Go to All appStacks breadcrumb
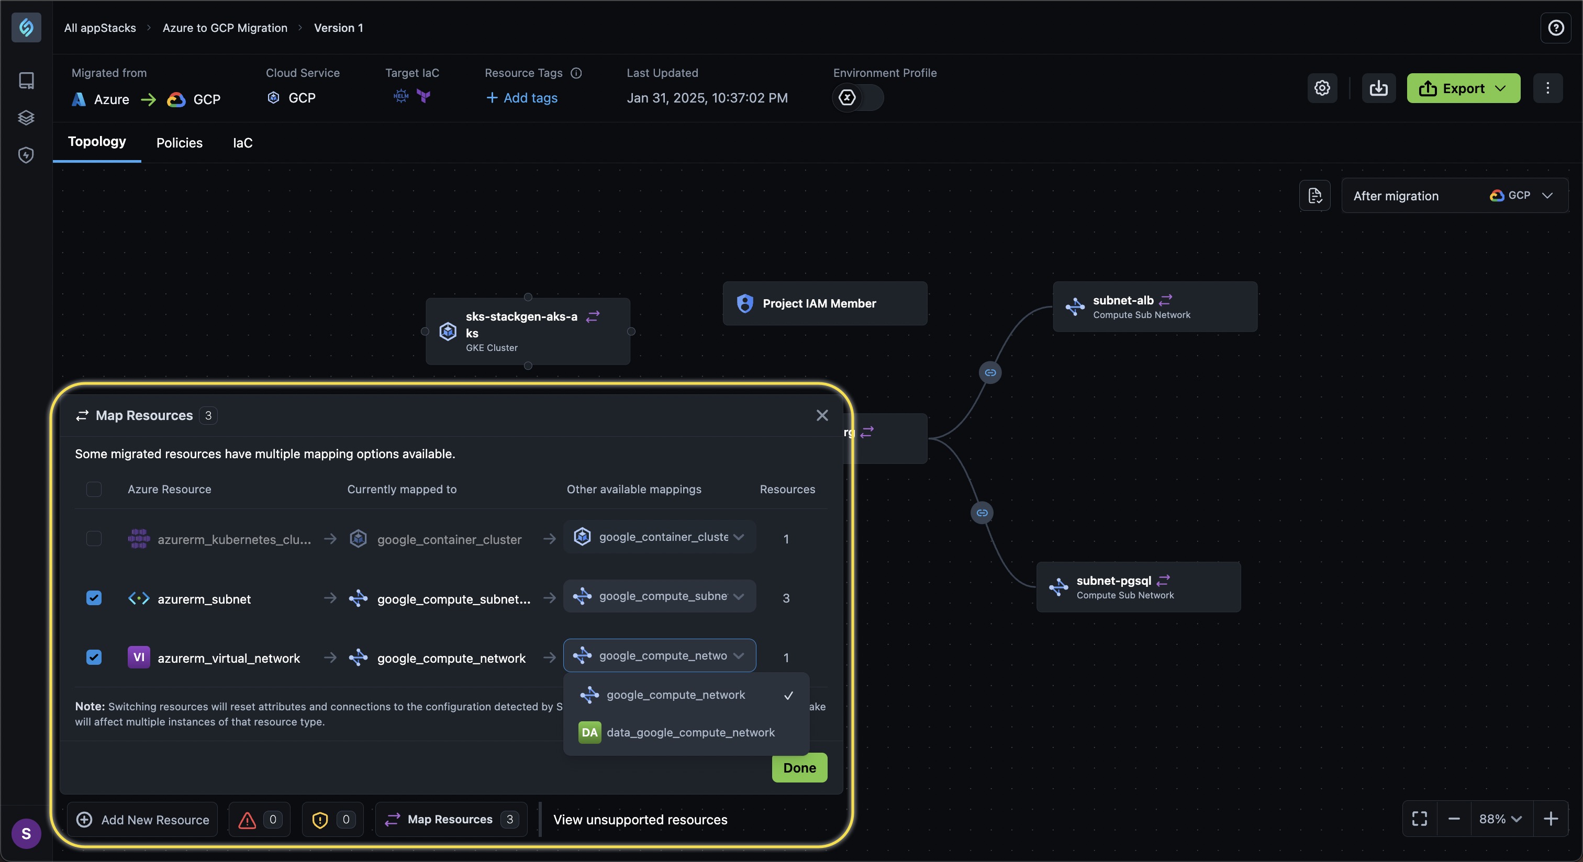Viewport: 1583px width, 862px height. [x=100, y=28]
